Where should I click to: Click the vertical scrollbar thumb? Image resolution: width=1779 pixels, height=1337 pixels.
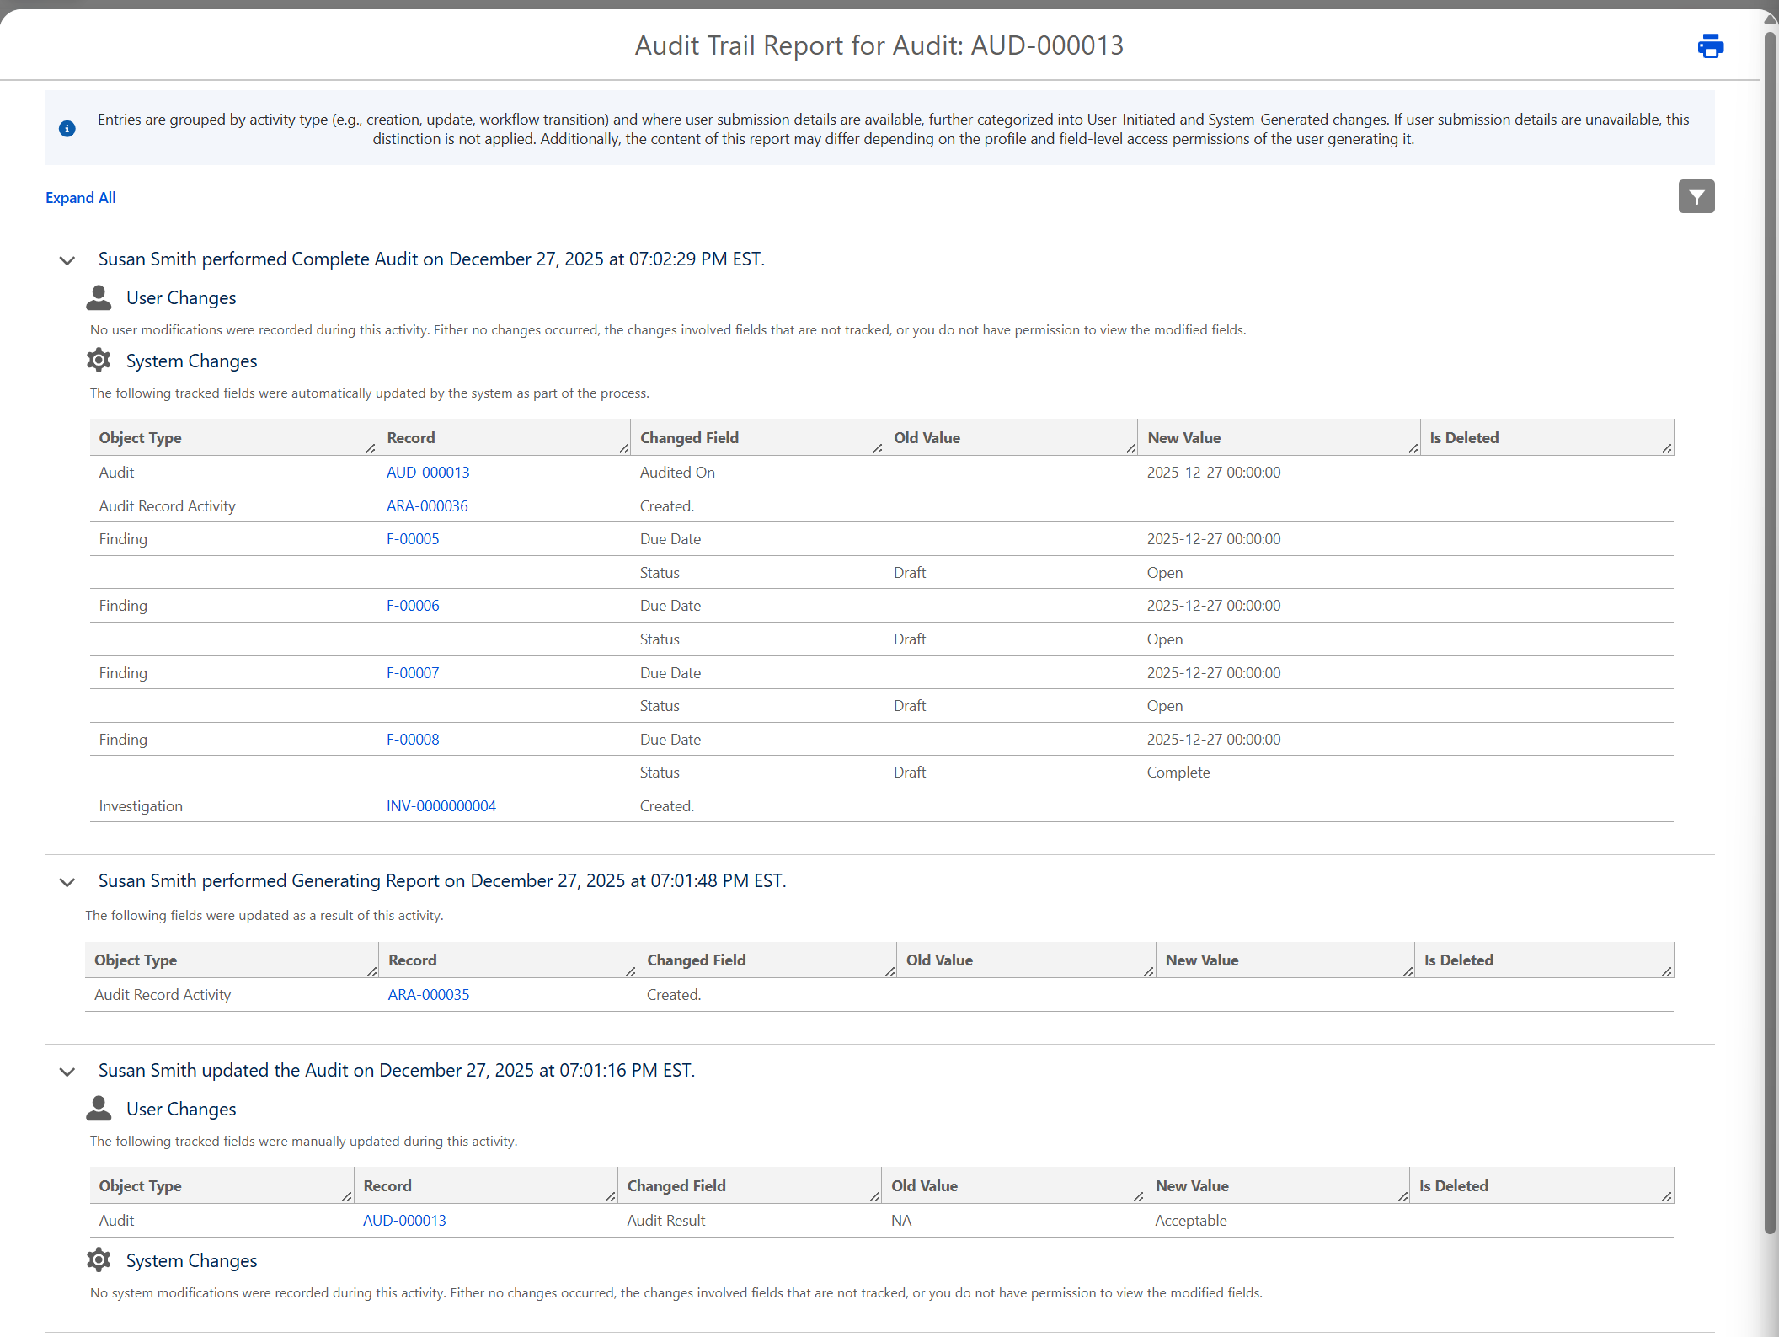[x=1770, y=632]
